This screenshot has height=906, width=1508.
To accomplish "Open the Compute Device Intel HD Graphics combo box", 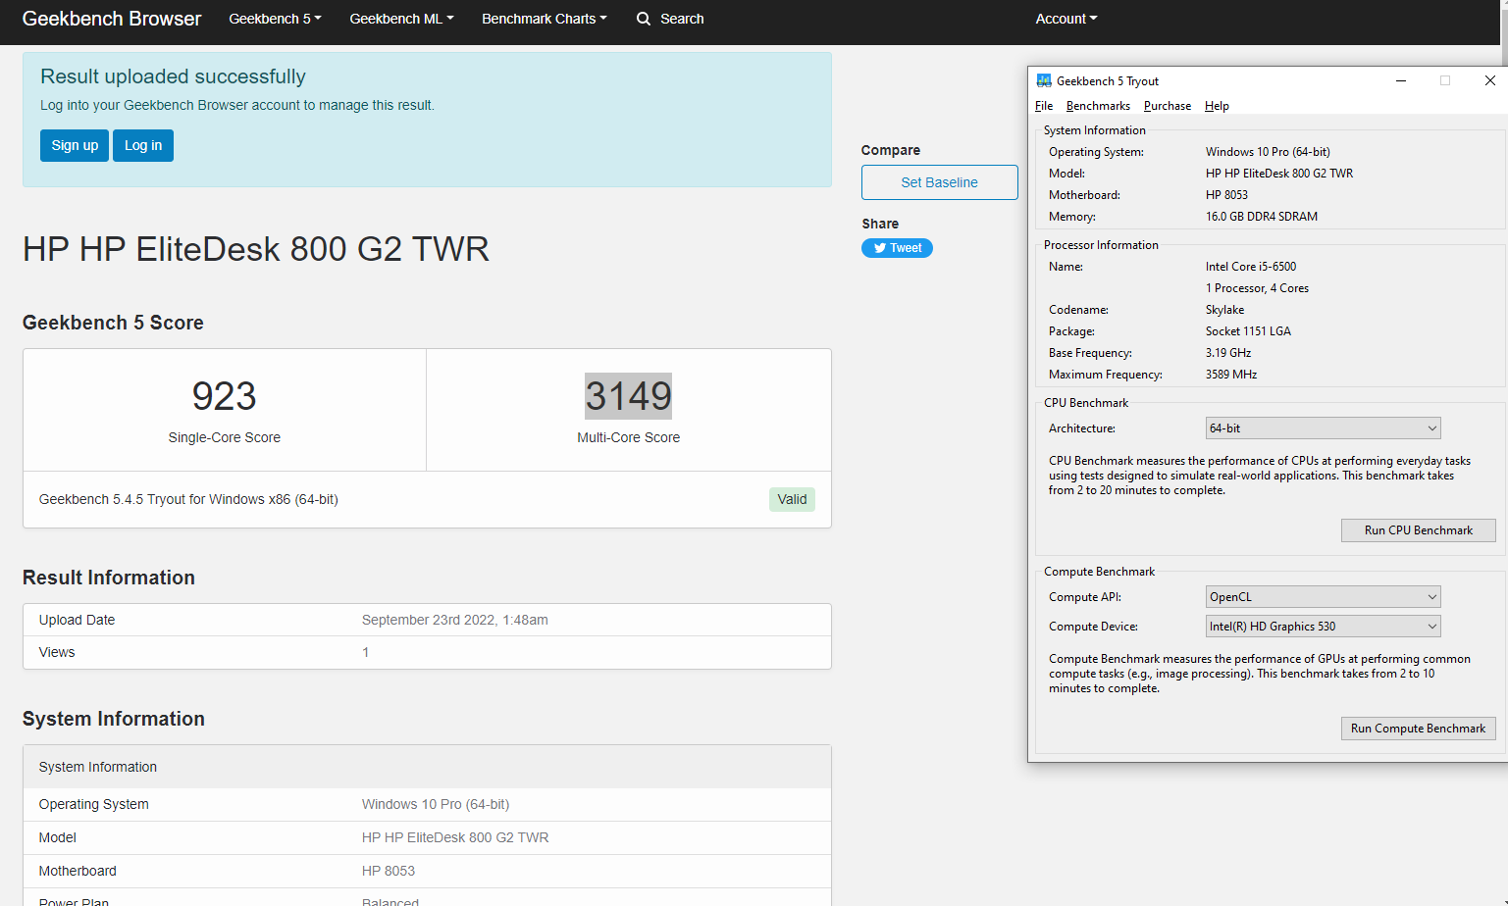I will click(x=1323, y=627).
